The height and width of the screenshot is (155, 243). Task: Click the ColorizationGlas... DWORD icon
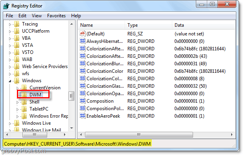point(83,86)
